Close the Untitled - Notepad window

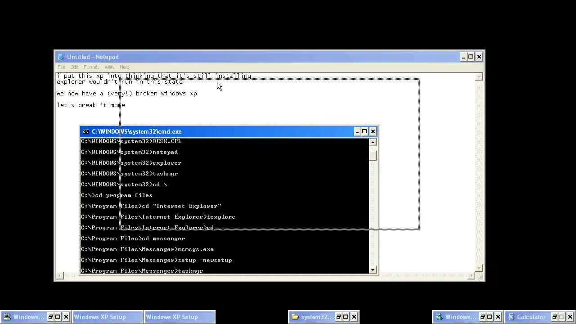pos(479,57)
